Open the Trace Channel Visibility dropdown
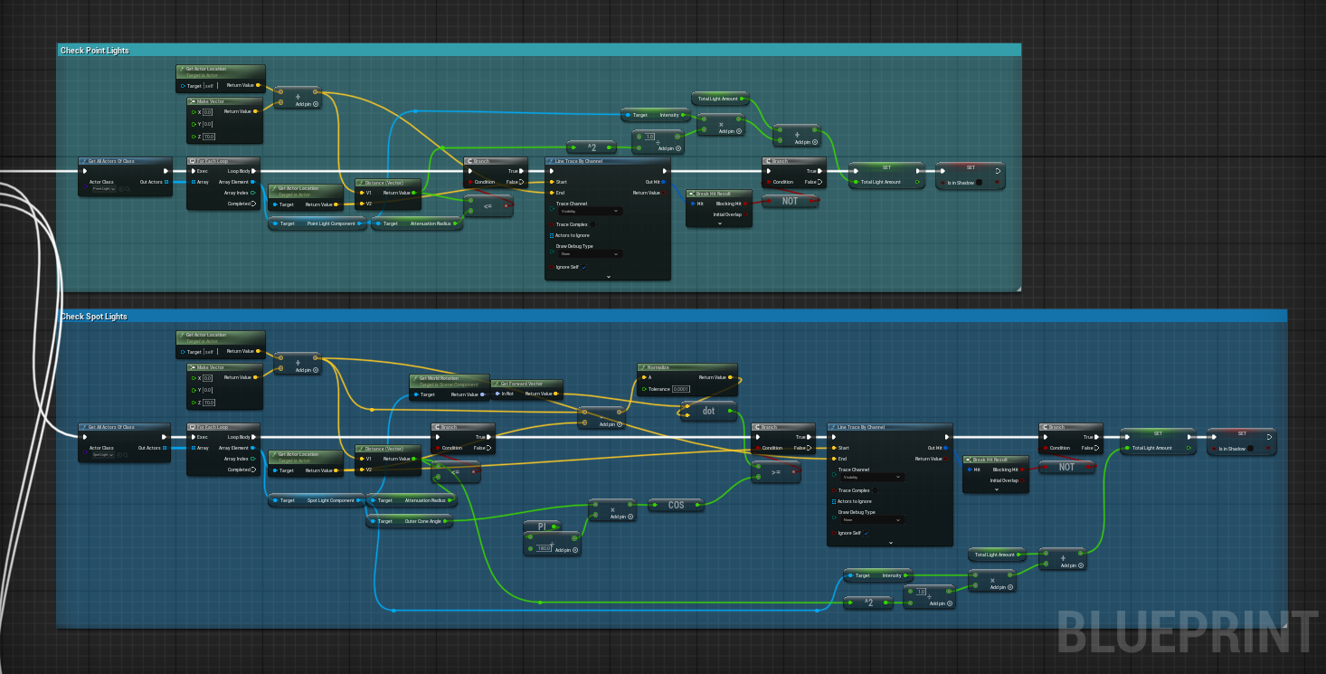Viewport: 1326px width, 674px height. 591,212
